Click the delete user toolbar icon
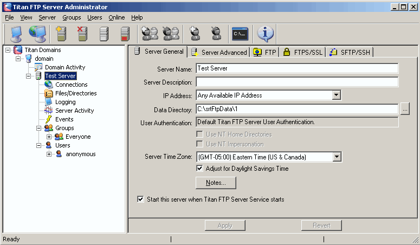The width and height of the screenshot is (420, 245). 216,34
